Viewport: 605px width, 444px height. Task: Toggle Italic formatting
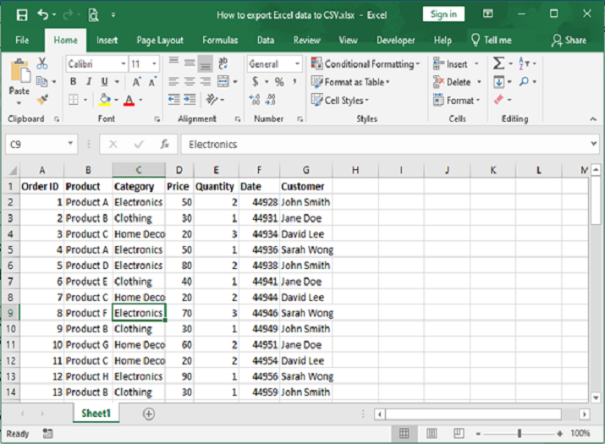[x=89, y=82]
